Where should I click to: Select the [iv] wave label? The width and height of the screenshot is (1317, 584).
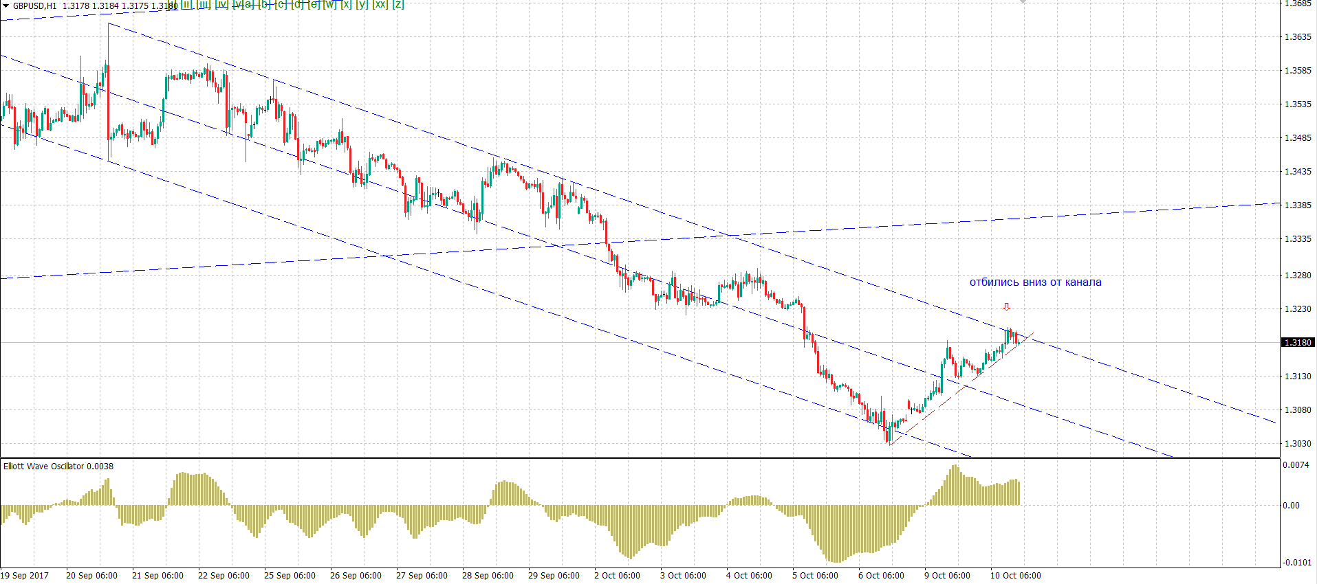pos(222,5)
